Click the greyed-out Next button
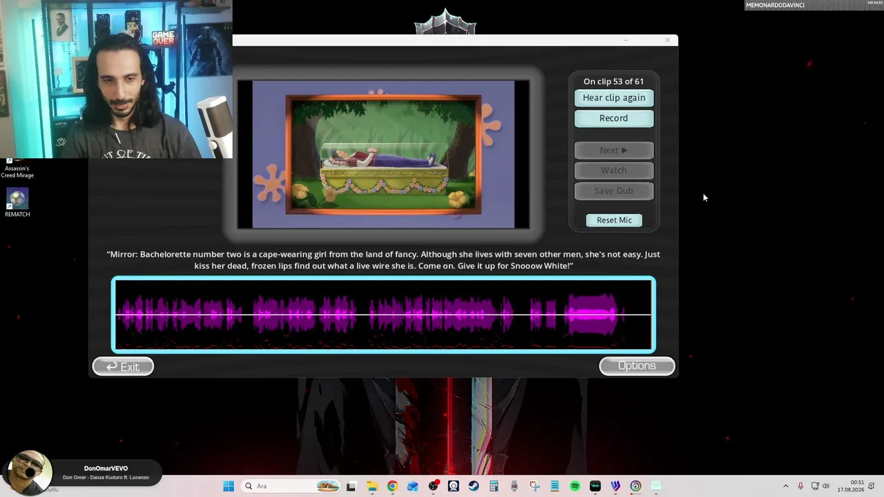 (x=614, y=150)
